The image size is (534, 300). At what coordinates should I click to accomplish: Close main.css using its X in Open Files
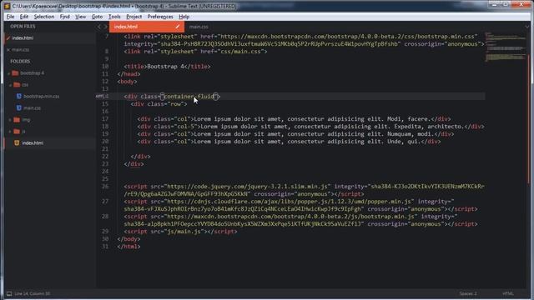[x=8, y=50]
